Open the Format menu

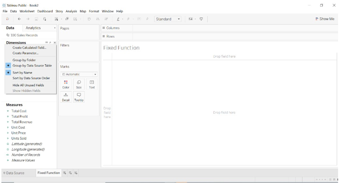(x=94, y=11)
